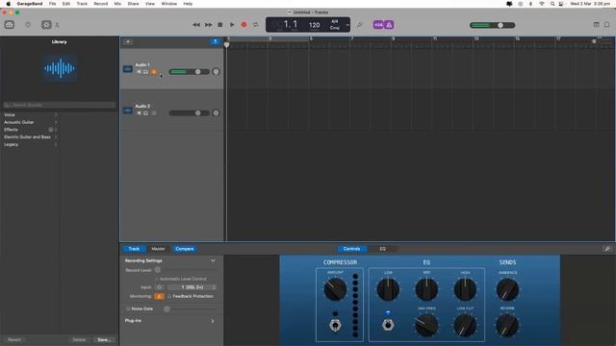Open the Track menu in menu bar
The height and width of the screenshot is (346, 616).
pyautogui.click(x=82, y=4)
